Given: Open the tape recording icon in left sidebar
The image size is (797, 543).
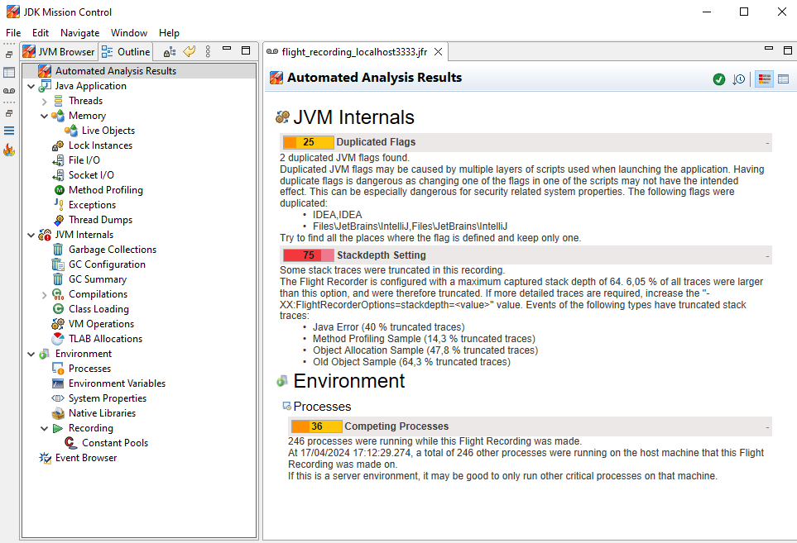Looking at the screenshot, I should 9,91.
